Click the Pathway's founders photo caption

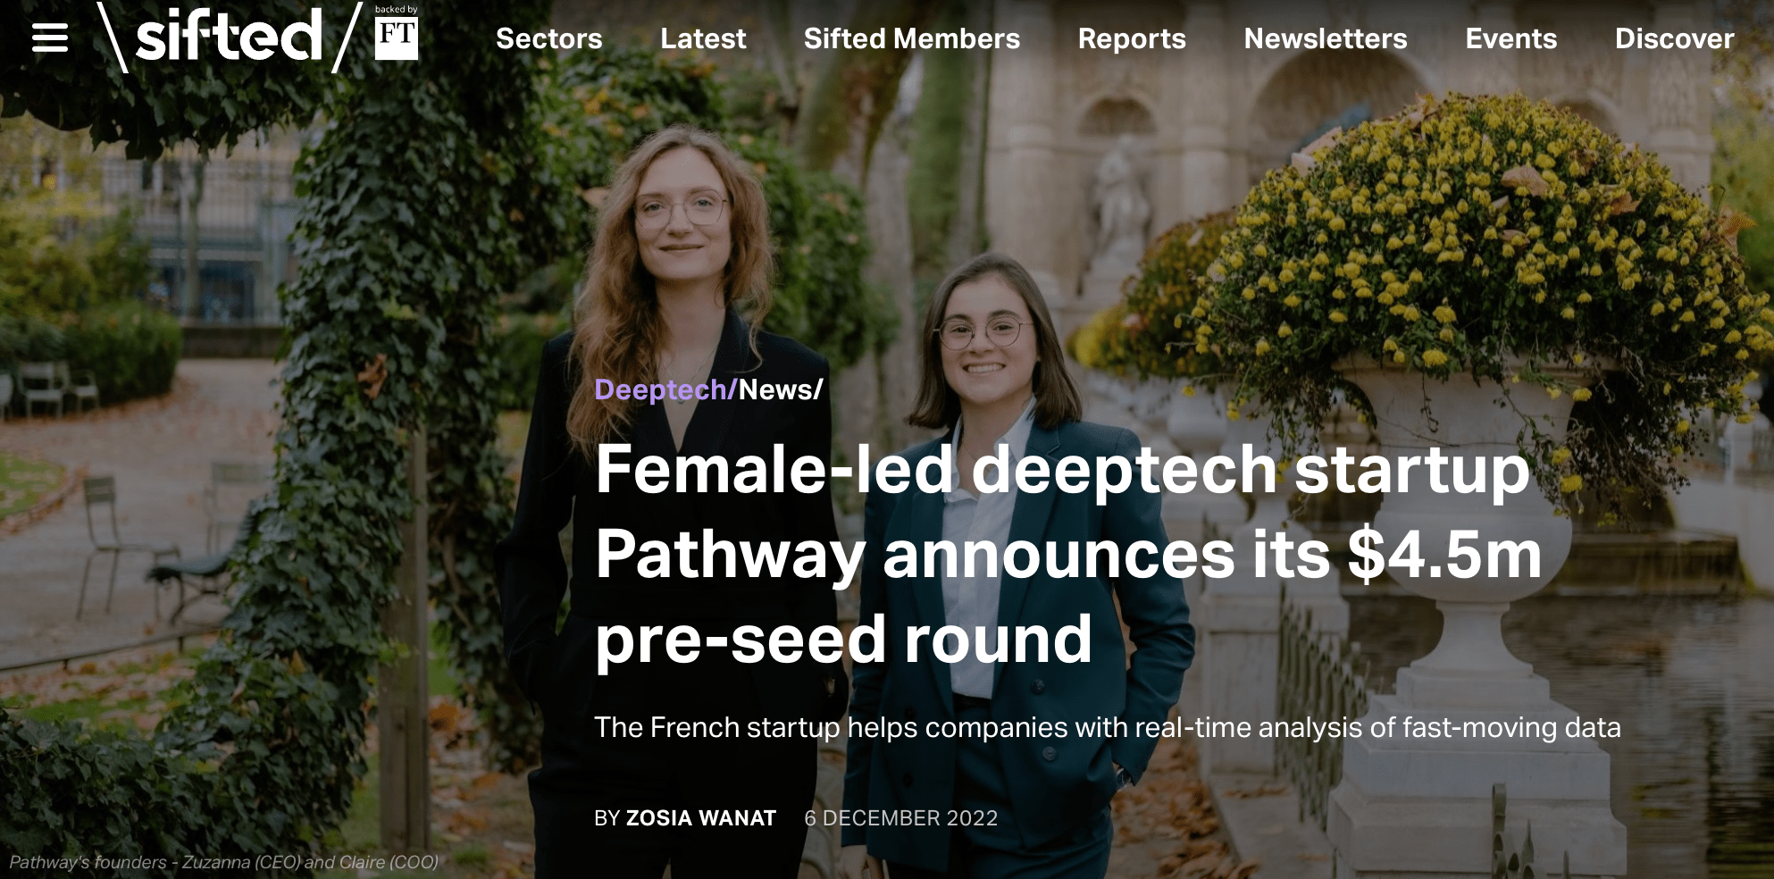coord(223,862)
